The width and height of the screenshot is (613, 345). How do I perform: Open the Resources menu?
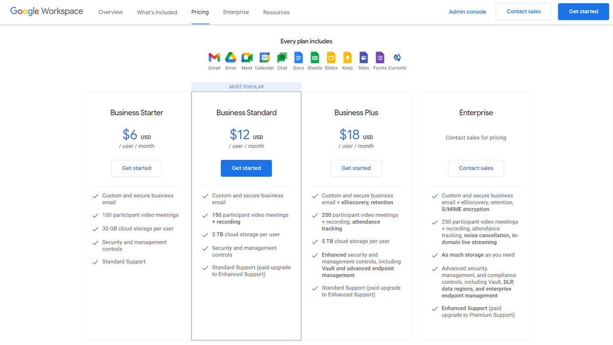(276, 12)
